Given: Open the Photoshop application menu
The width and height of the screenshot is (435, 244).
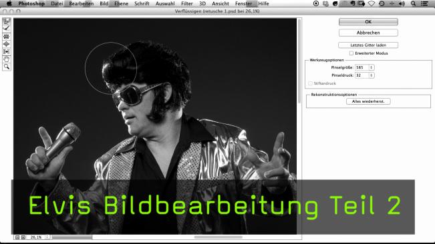Looking at the screenshot, I should point(31,3).
